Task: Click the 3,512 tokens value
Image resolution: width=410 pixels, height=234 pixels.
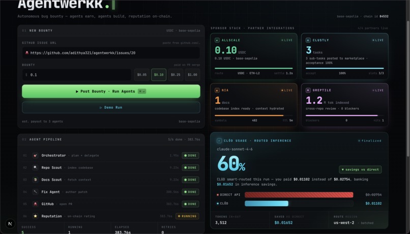Action: point(221,223)
